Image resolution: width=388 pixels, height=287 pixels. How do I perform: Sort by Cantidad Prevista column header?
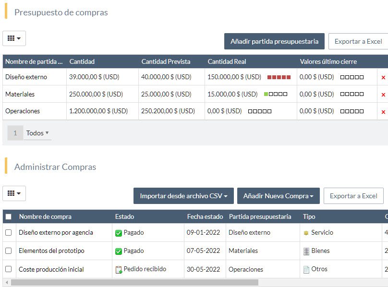pyautogui.click(x=166, y=61)
